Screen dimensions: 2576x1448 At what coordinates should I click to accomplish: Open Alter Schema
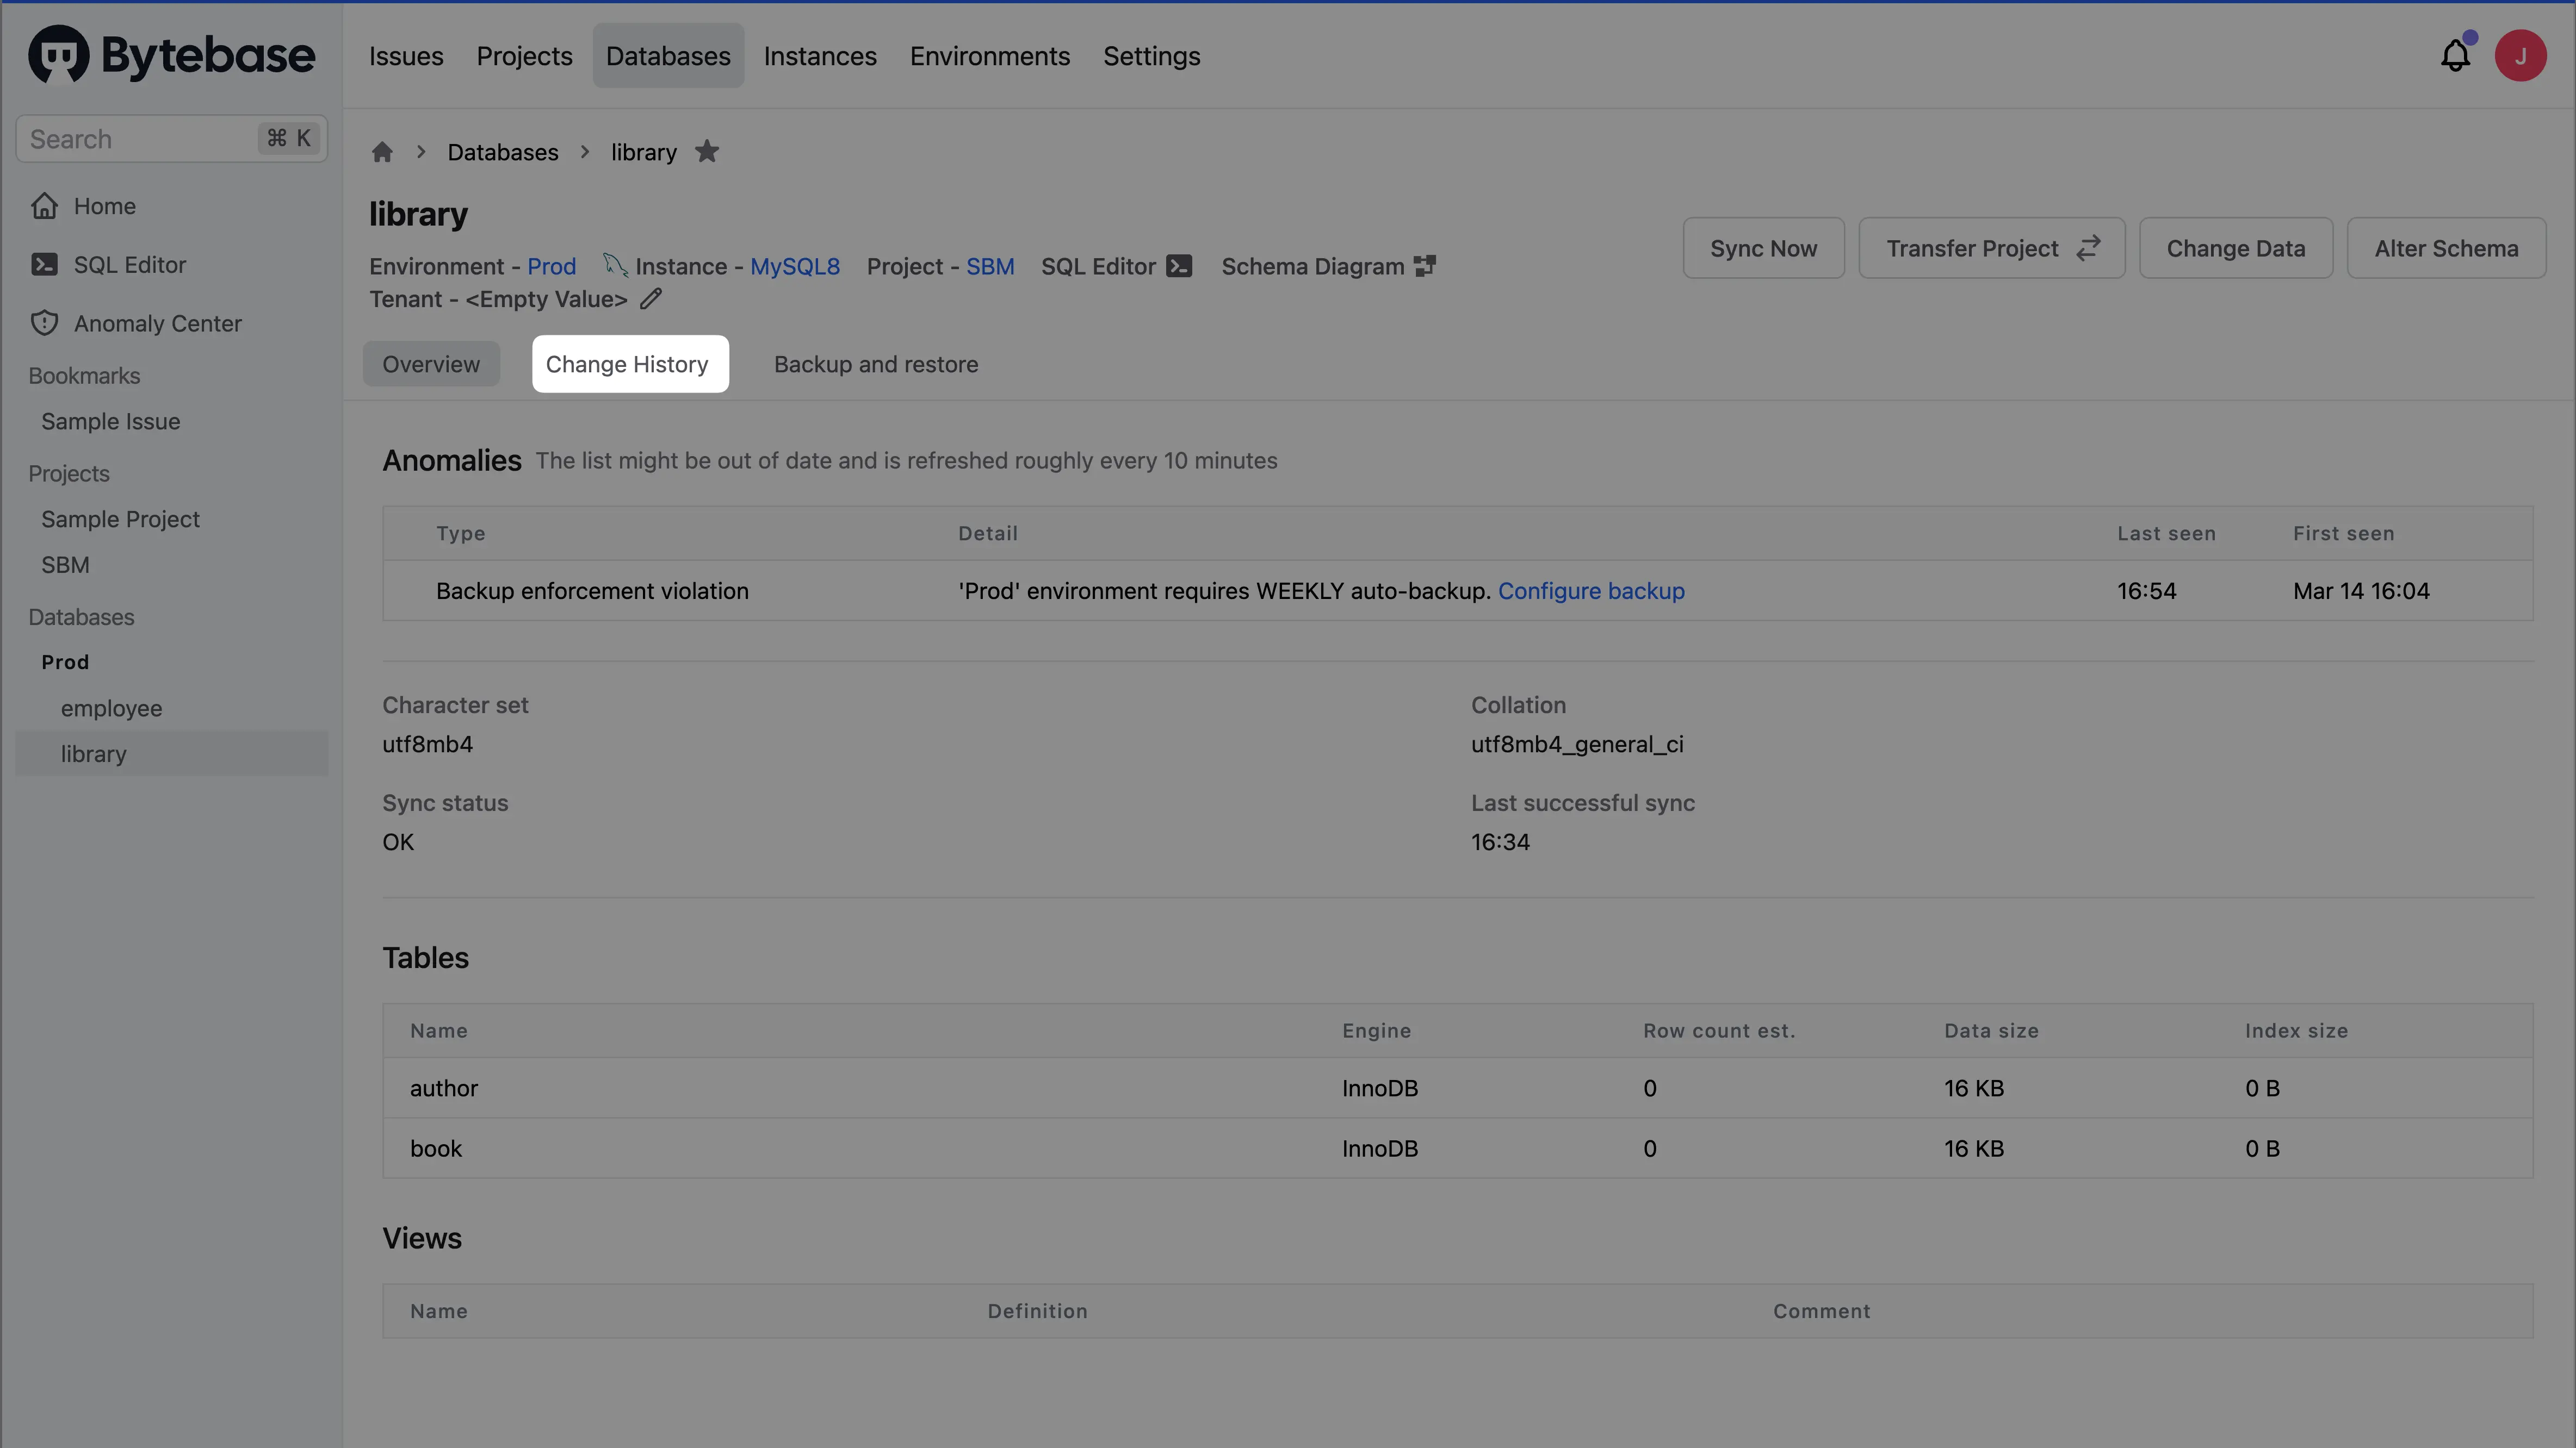point(2446,248)
